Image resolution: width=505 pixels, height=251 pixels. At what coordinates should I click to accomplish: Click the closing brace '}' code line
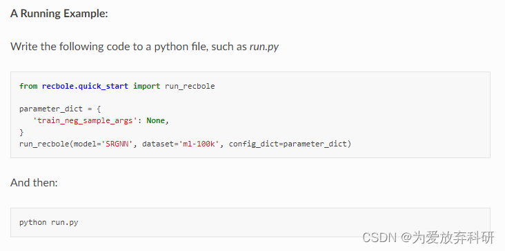point(21,132)
